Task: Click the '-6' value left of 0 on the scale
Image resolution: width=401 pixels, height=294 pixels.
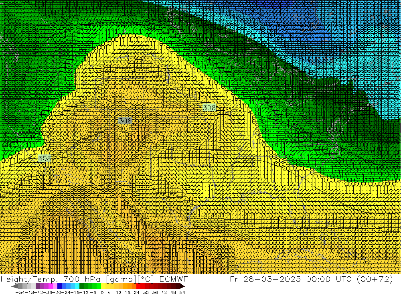Action: click(x=93, y=292)
